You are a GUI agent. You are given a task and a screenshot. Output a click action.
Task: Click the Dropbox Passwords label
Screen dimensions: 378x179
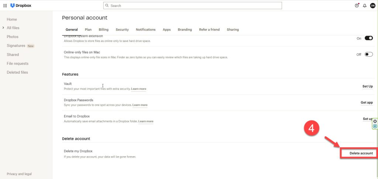[x=79, y=100]
